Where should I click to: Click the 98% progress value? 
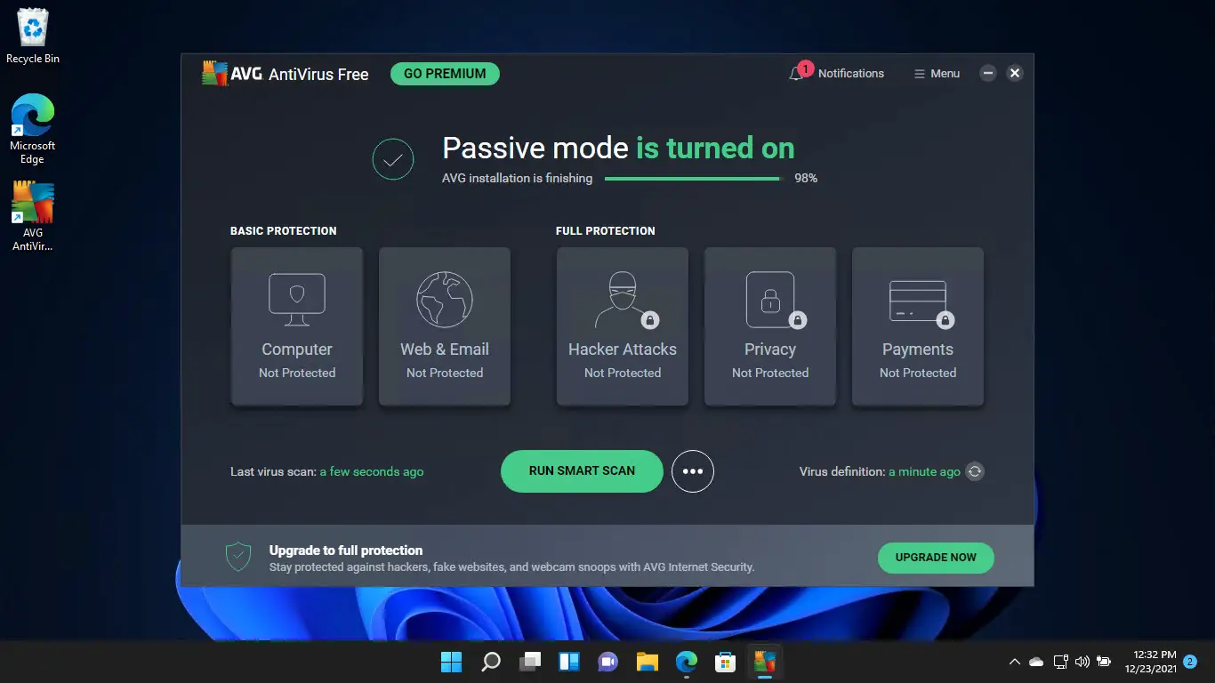pyautogui.click(x=806, y=178)
